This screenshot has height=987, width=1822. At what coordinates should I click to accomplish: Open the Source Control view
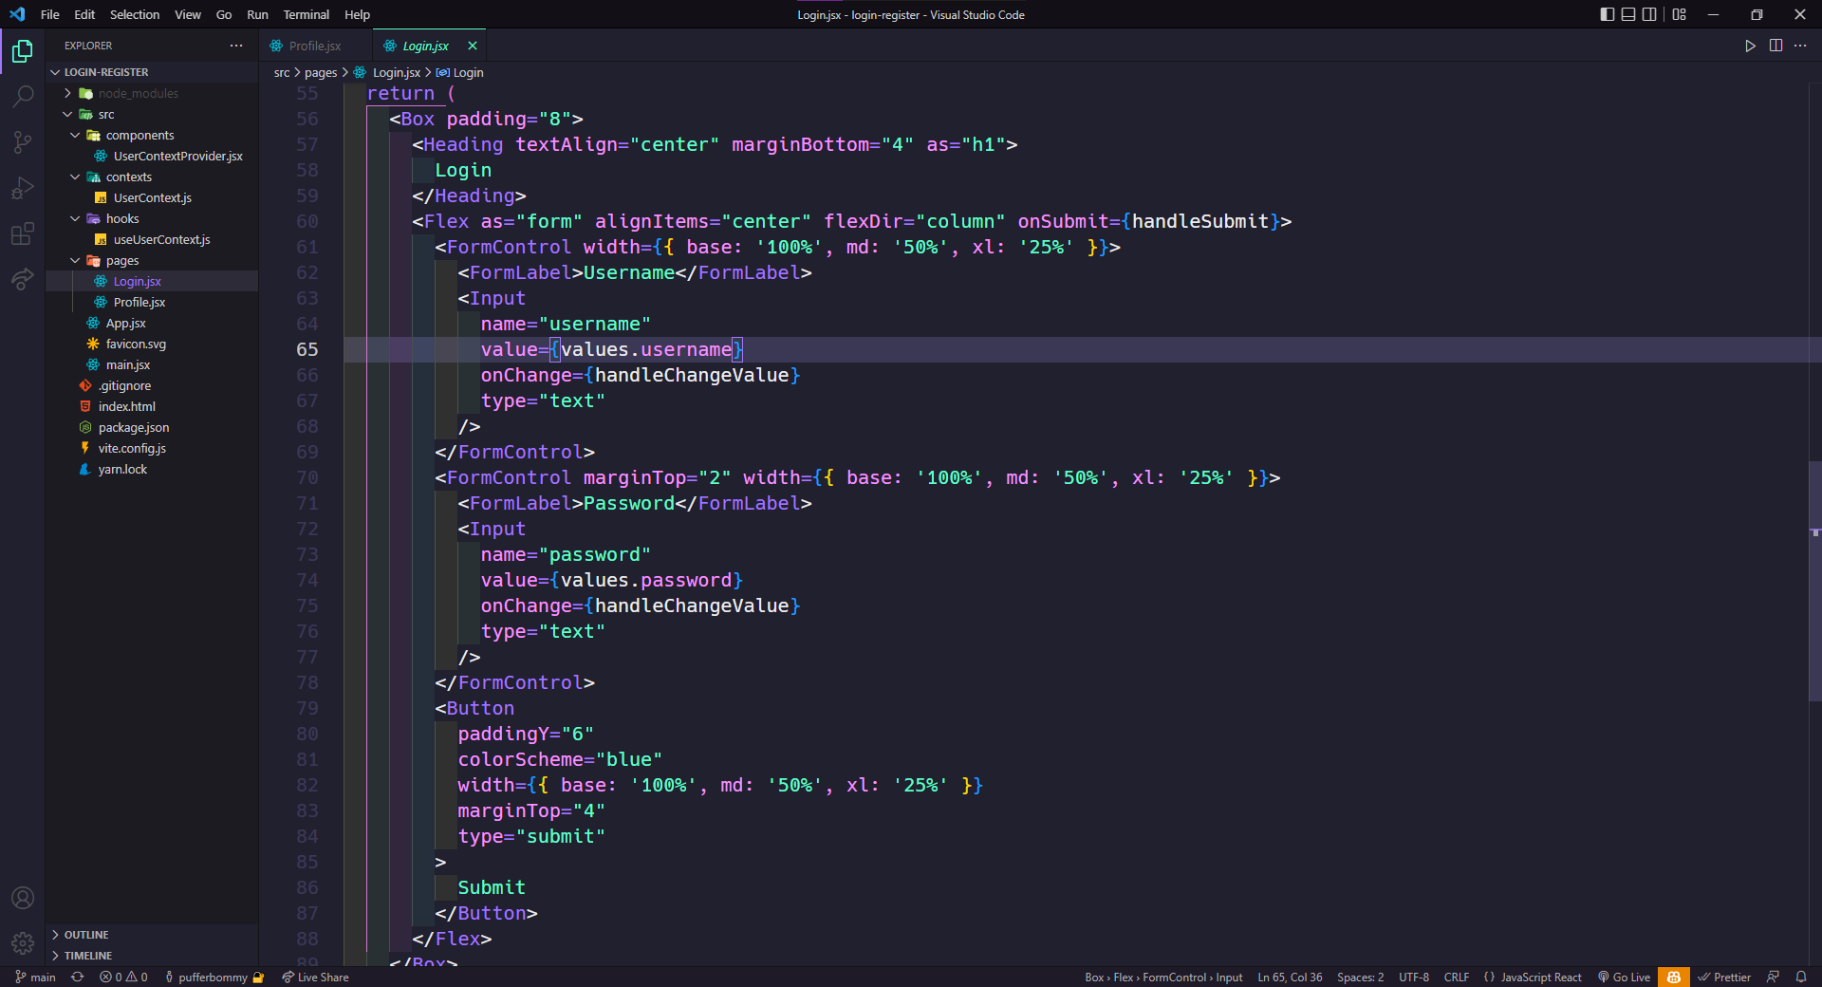(x=23, y=141)
